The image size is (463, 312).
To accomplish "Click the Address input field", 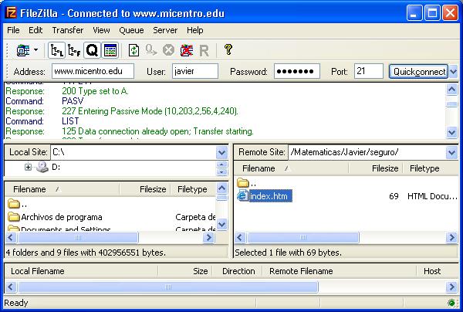I will [93, 72].
